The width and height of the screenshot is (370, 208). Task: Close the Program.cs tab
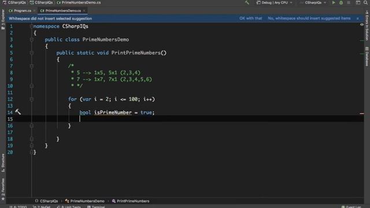click(35, 10)
